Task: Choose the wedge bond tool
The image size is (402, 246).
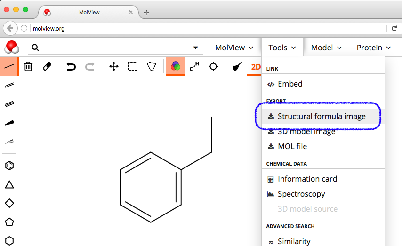Action: click(9, 123)
